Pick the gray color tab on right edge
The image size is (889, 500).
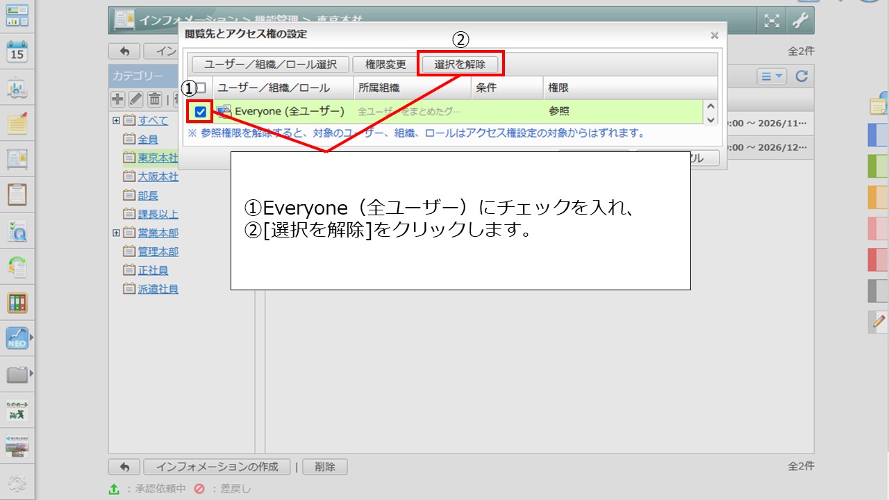click(879, 291)
